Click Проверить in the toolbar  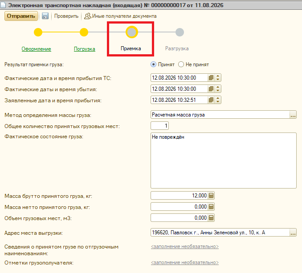(66, 16)
